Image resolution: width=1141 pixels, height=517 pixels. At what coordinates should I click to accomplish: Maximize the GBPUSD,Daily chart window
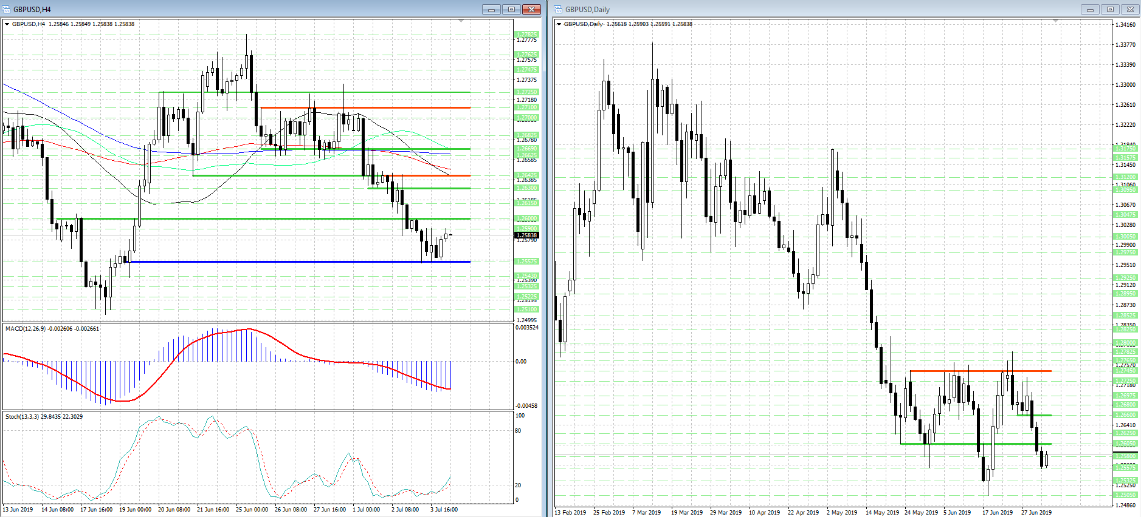coord(1110,9)
